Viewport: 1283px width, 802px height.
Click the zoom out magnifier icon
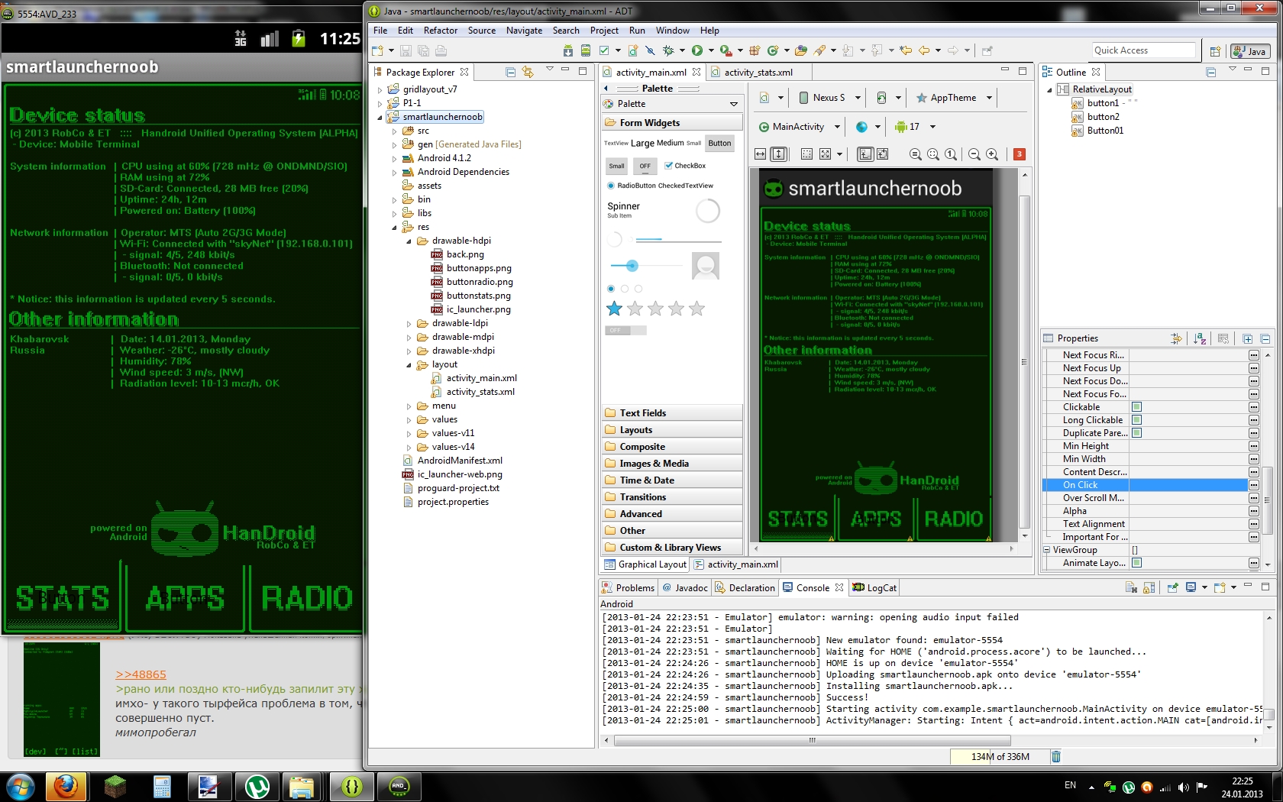pyautogui.click(x=974, y=154)
